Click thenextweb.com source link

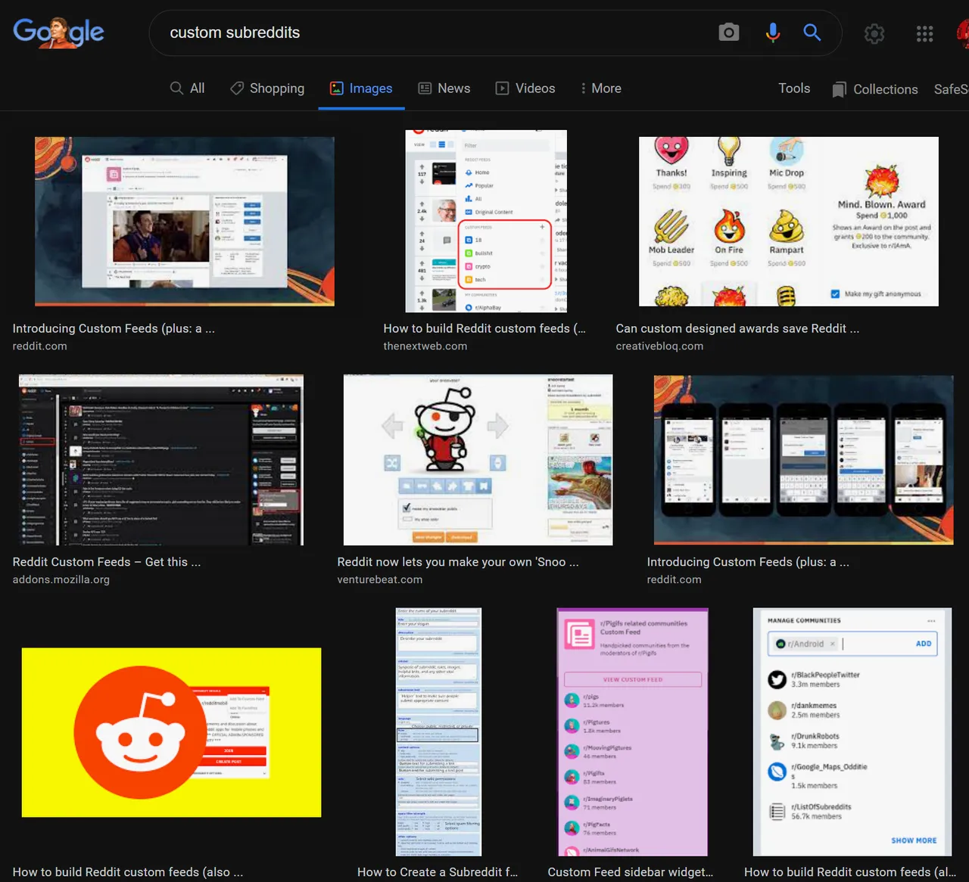point(425,346)
